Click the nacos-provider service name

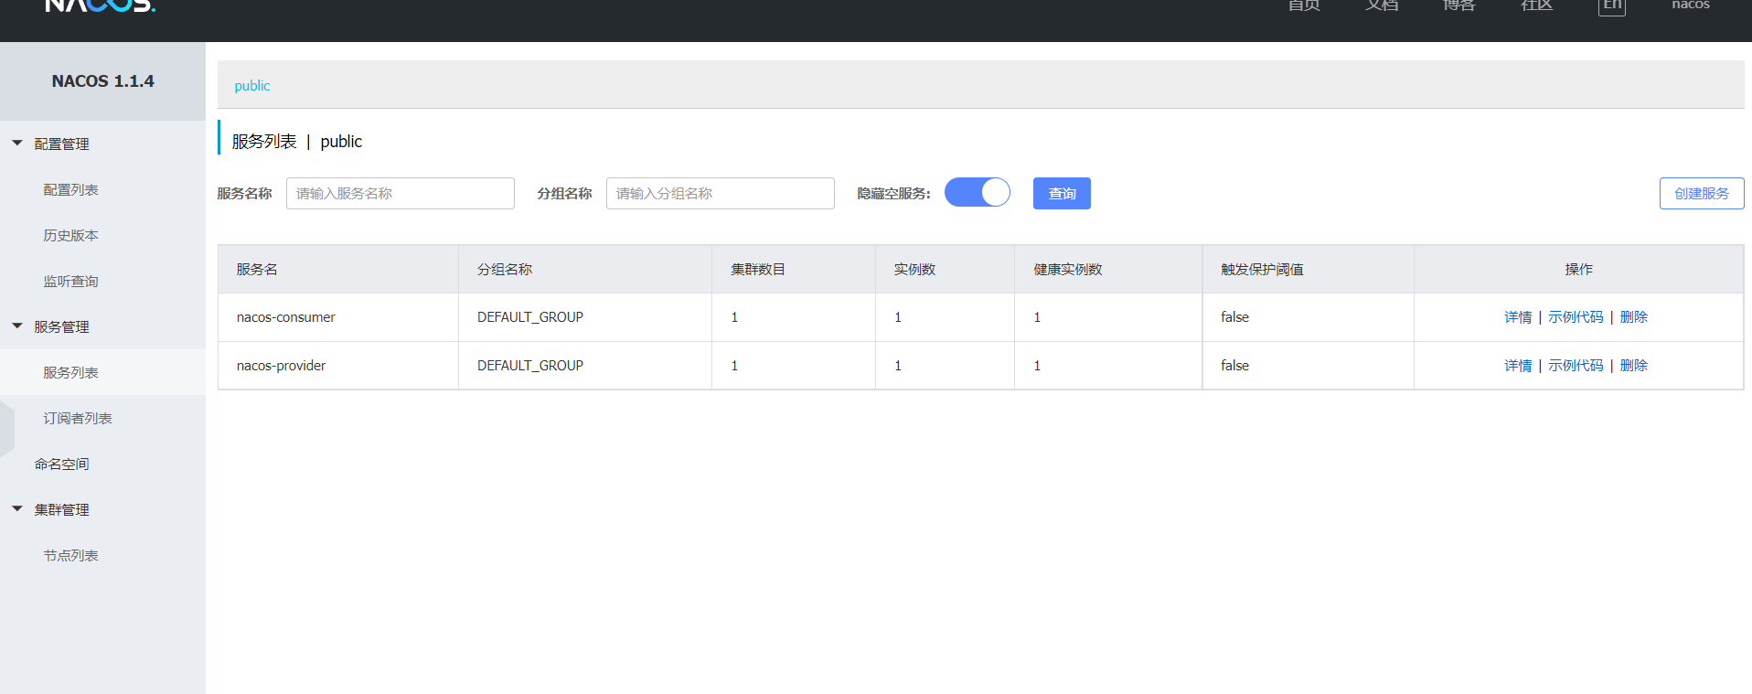282,366
